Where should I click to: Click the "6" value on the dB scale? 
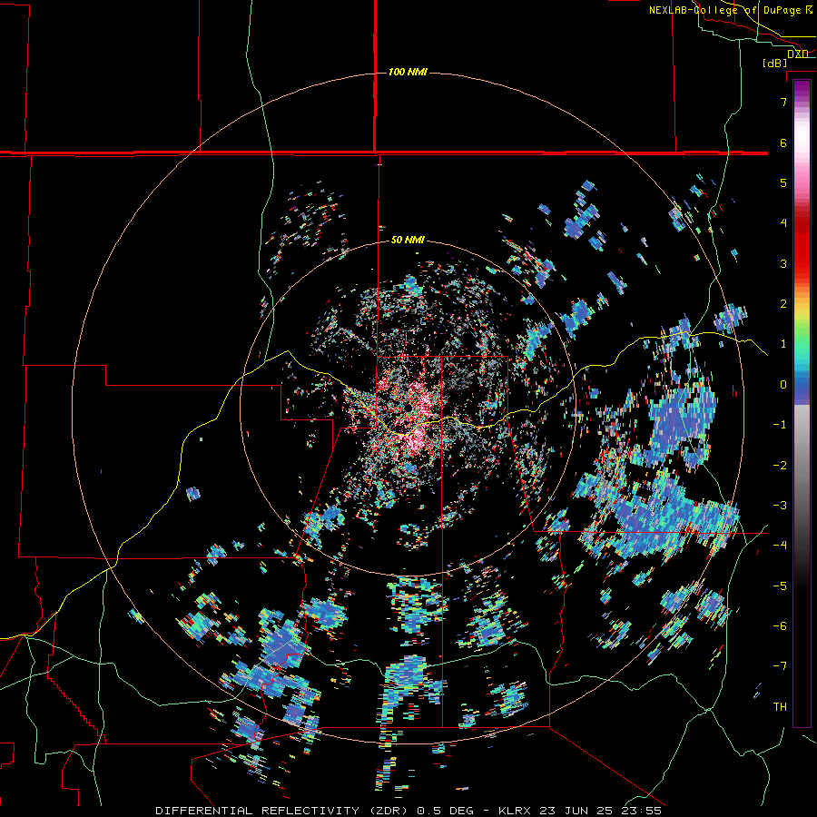pos(783,143)
